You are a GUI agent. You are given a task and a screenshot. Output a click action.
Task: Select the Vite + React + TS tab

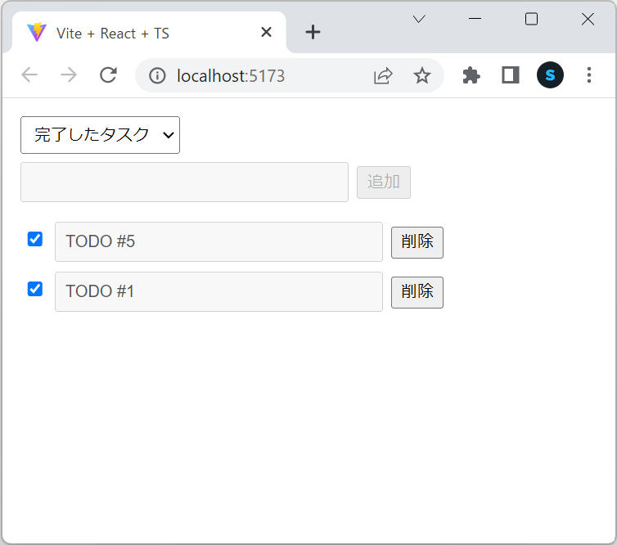pyautogui.click(x=150, y=33)
